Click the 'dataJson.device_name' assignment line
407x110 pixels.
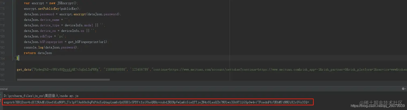[47, 20]
